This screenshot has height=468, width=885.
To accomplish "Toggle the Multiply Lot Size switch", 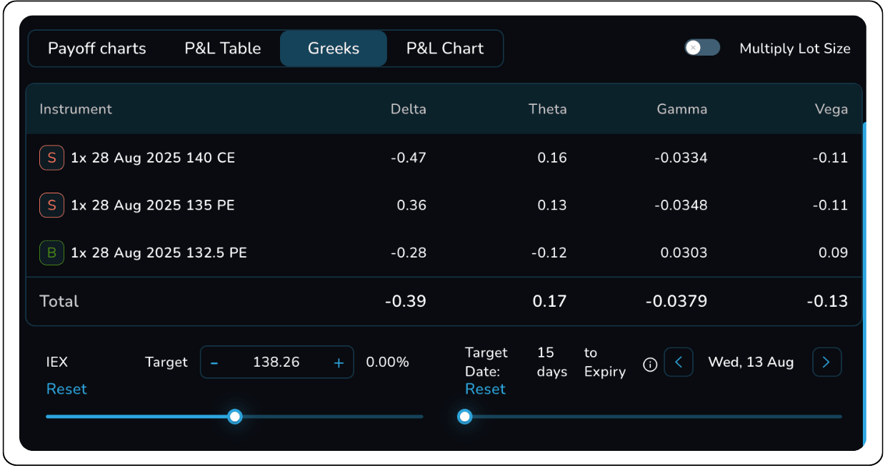I will coord(701,48).
